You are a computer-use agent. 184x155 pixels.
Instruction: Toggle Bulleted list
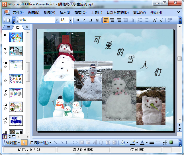click(x=147, y=20)
